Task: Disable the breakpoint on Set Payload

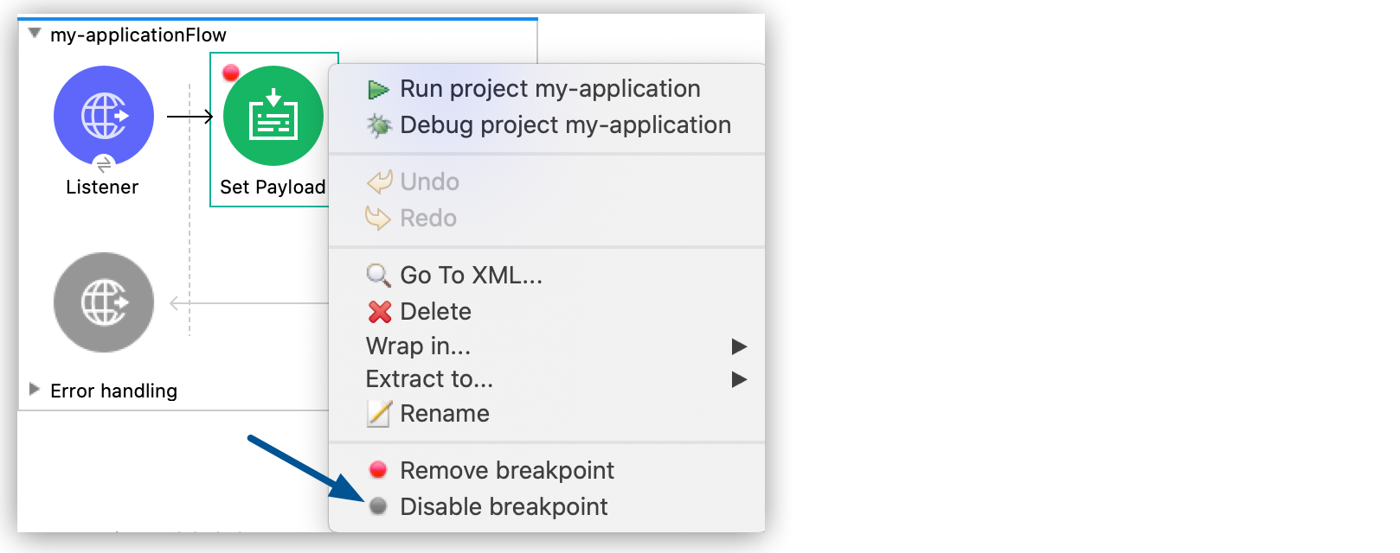Action: tap(505, 507)
